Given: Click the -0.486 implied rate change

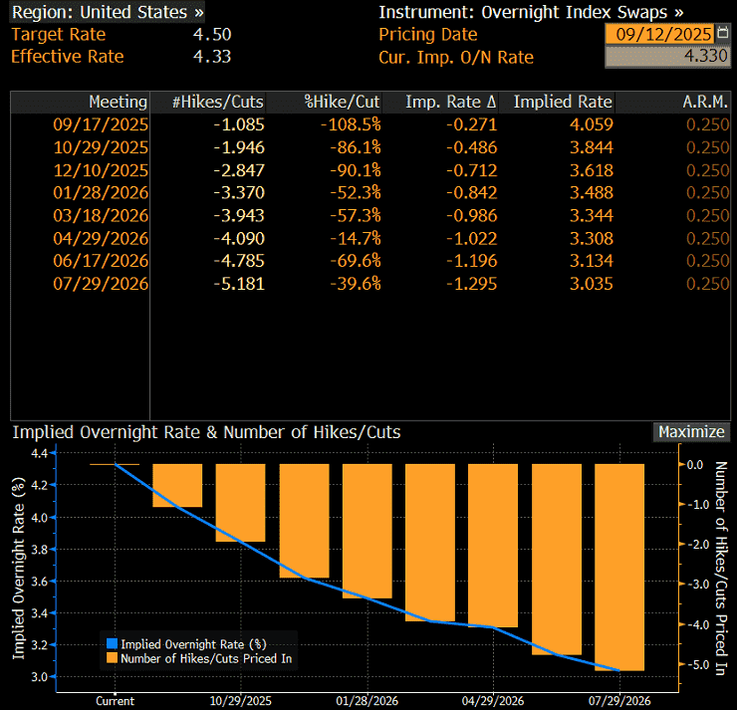Looking at the screenshot, I should 471,147.
